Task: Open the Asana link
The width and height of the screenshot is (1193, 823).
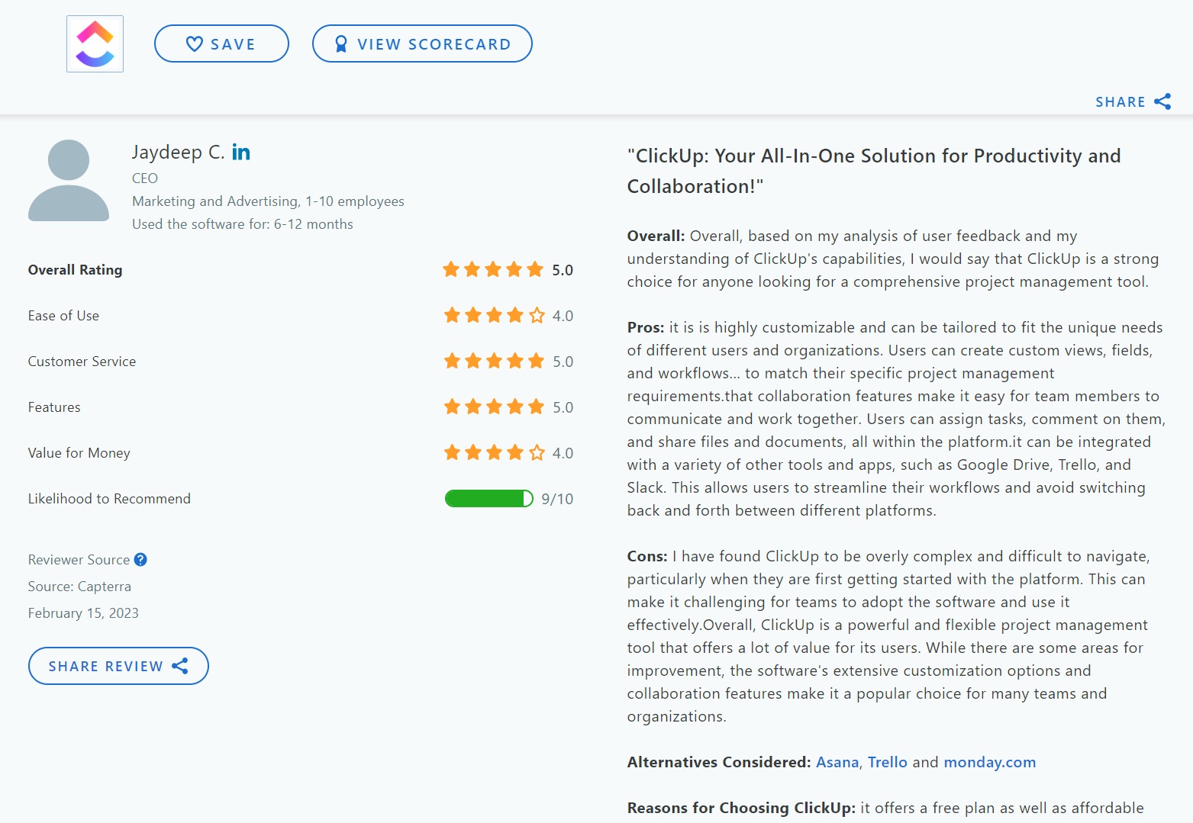Action: click(837, 762)
